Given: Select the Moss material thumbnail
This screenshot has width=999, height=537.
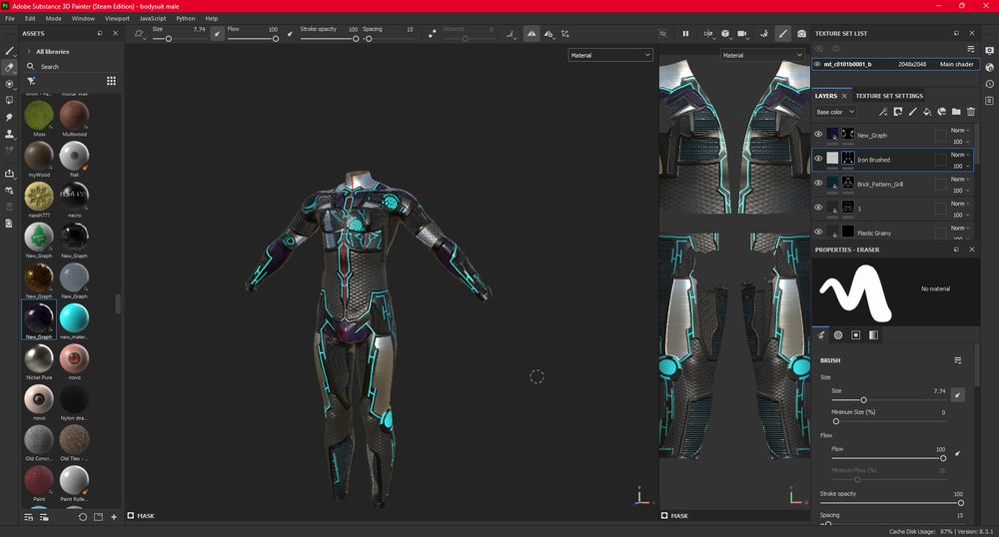Looking at the screenshot, I should [x=39, y=115].
